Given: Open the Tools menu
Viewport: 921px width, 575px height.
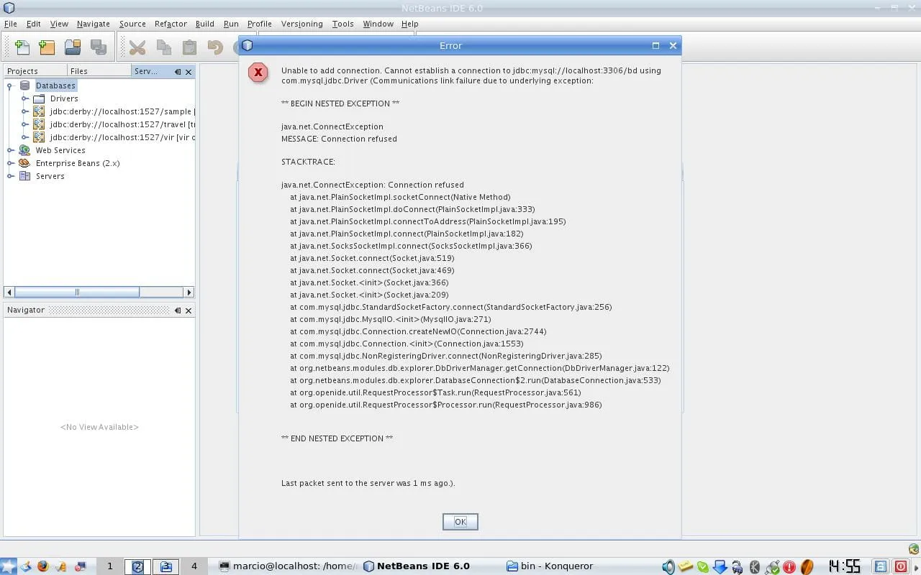Looking at the screenshot, I should pos(343,24).
